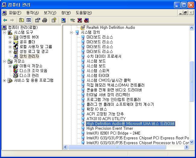Select 시스템 CMOS/실시간 클럭 device

[109, 80]
